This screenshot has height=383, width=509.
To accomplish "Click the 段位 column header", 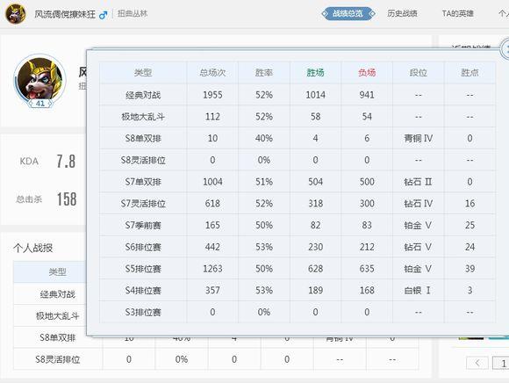I will tap(418, 73).
